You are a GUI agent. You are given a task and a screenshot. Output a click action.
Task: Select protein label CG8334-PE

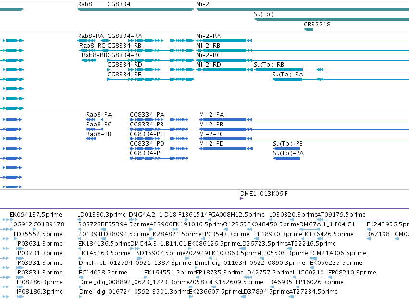pos(147,153)
